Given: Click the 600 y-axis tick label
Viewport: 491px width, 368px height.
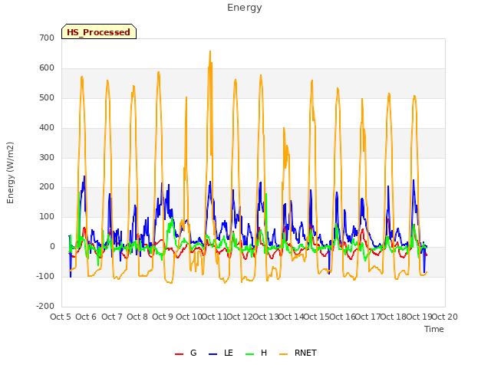Looking at the screenshot, I should pos(47,68).
